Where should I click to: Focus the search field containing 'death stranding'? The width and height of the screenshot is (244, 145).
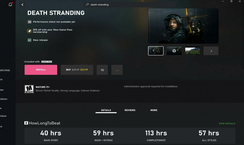tap(130, 4)
